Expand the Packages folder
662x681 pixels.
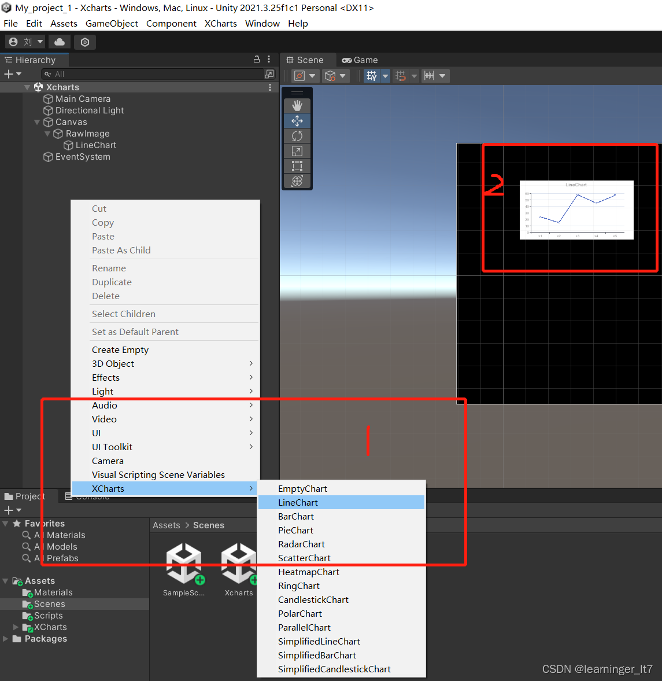click(x=5, y=639)
